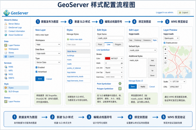Open the Data tab in Edit Layer

click(131, 40)
